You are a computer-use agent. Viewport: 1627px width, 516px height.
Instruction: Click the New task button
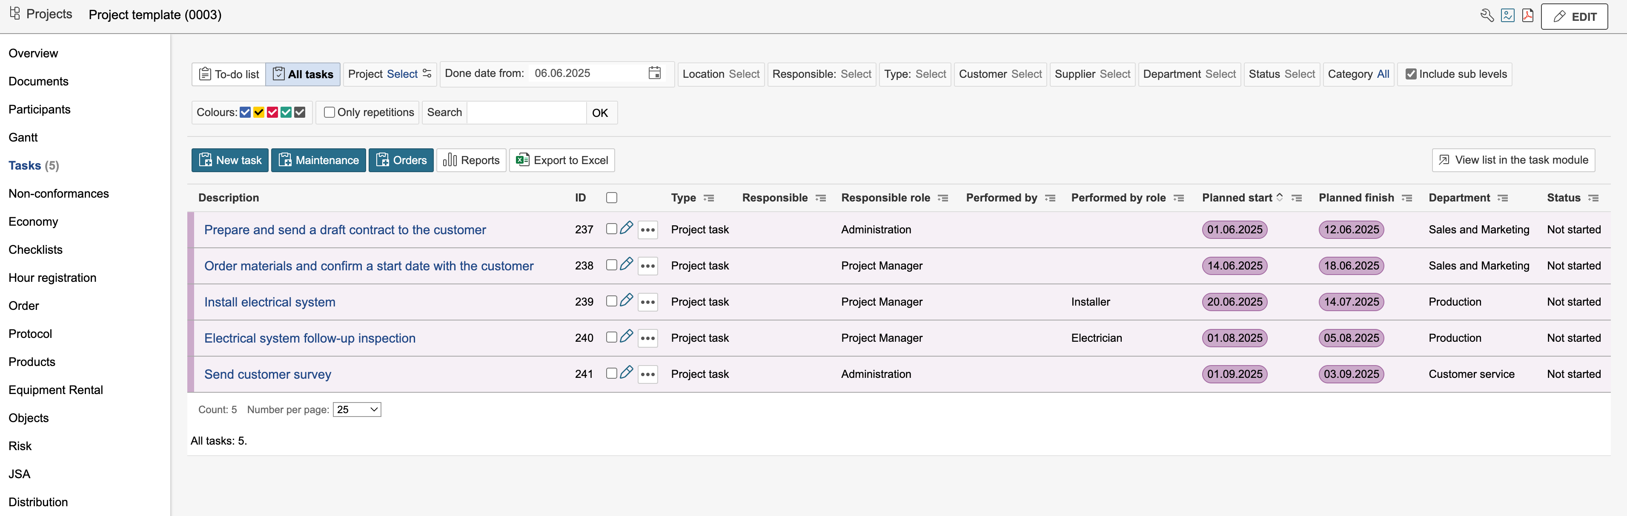(230, 160)
